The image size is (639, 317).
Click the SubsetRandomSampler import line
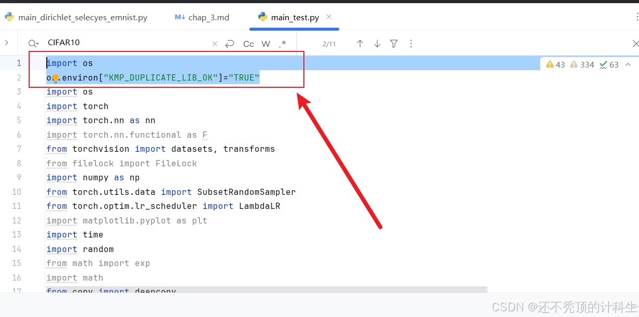(171, 192)
